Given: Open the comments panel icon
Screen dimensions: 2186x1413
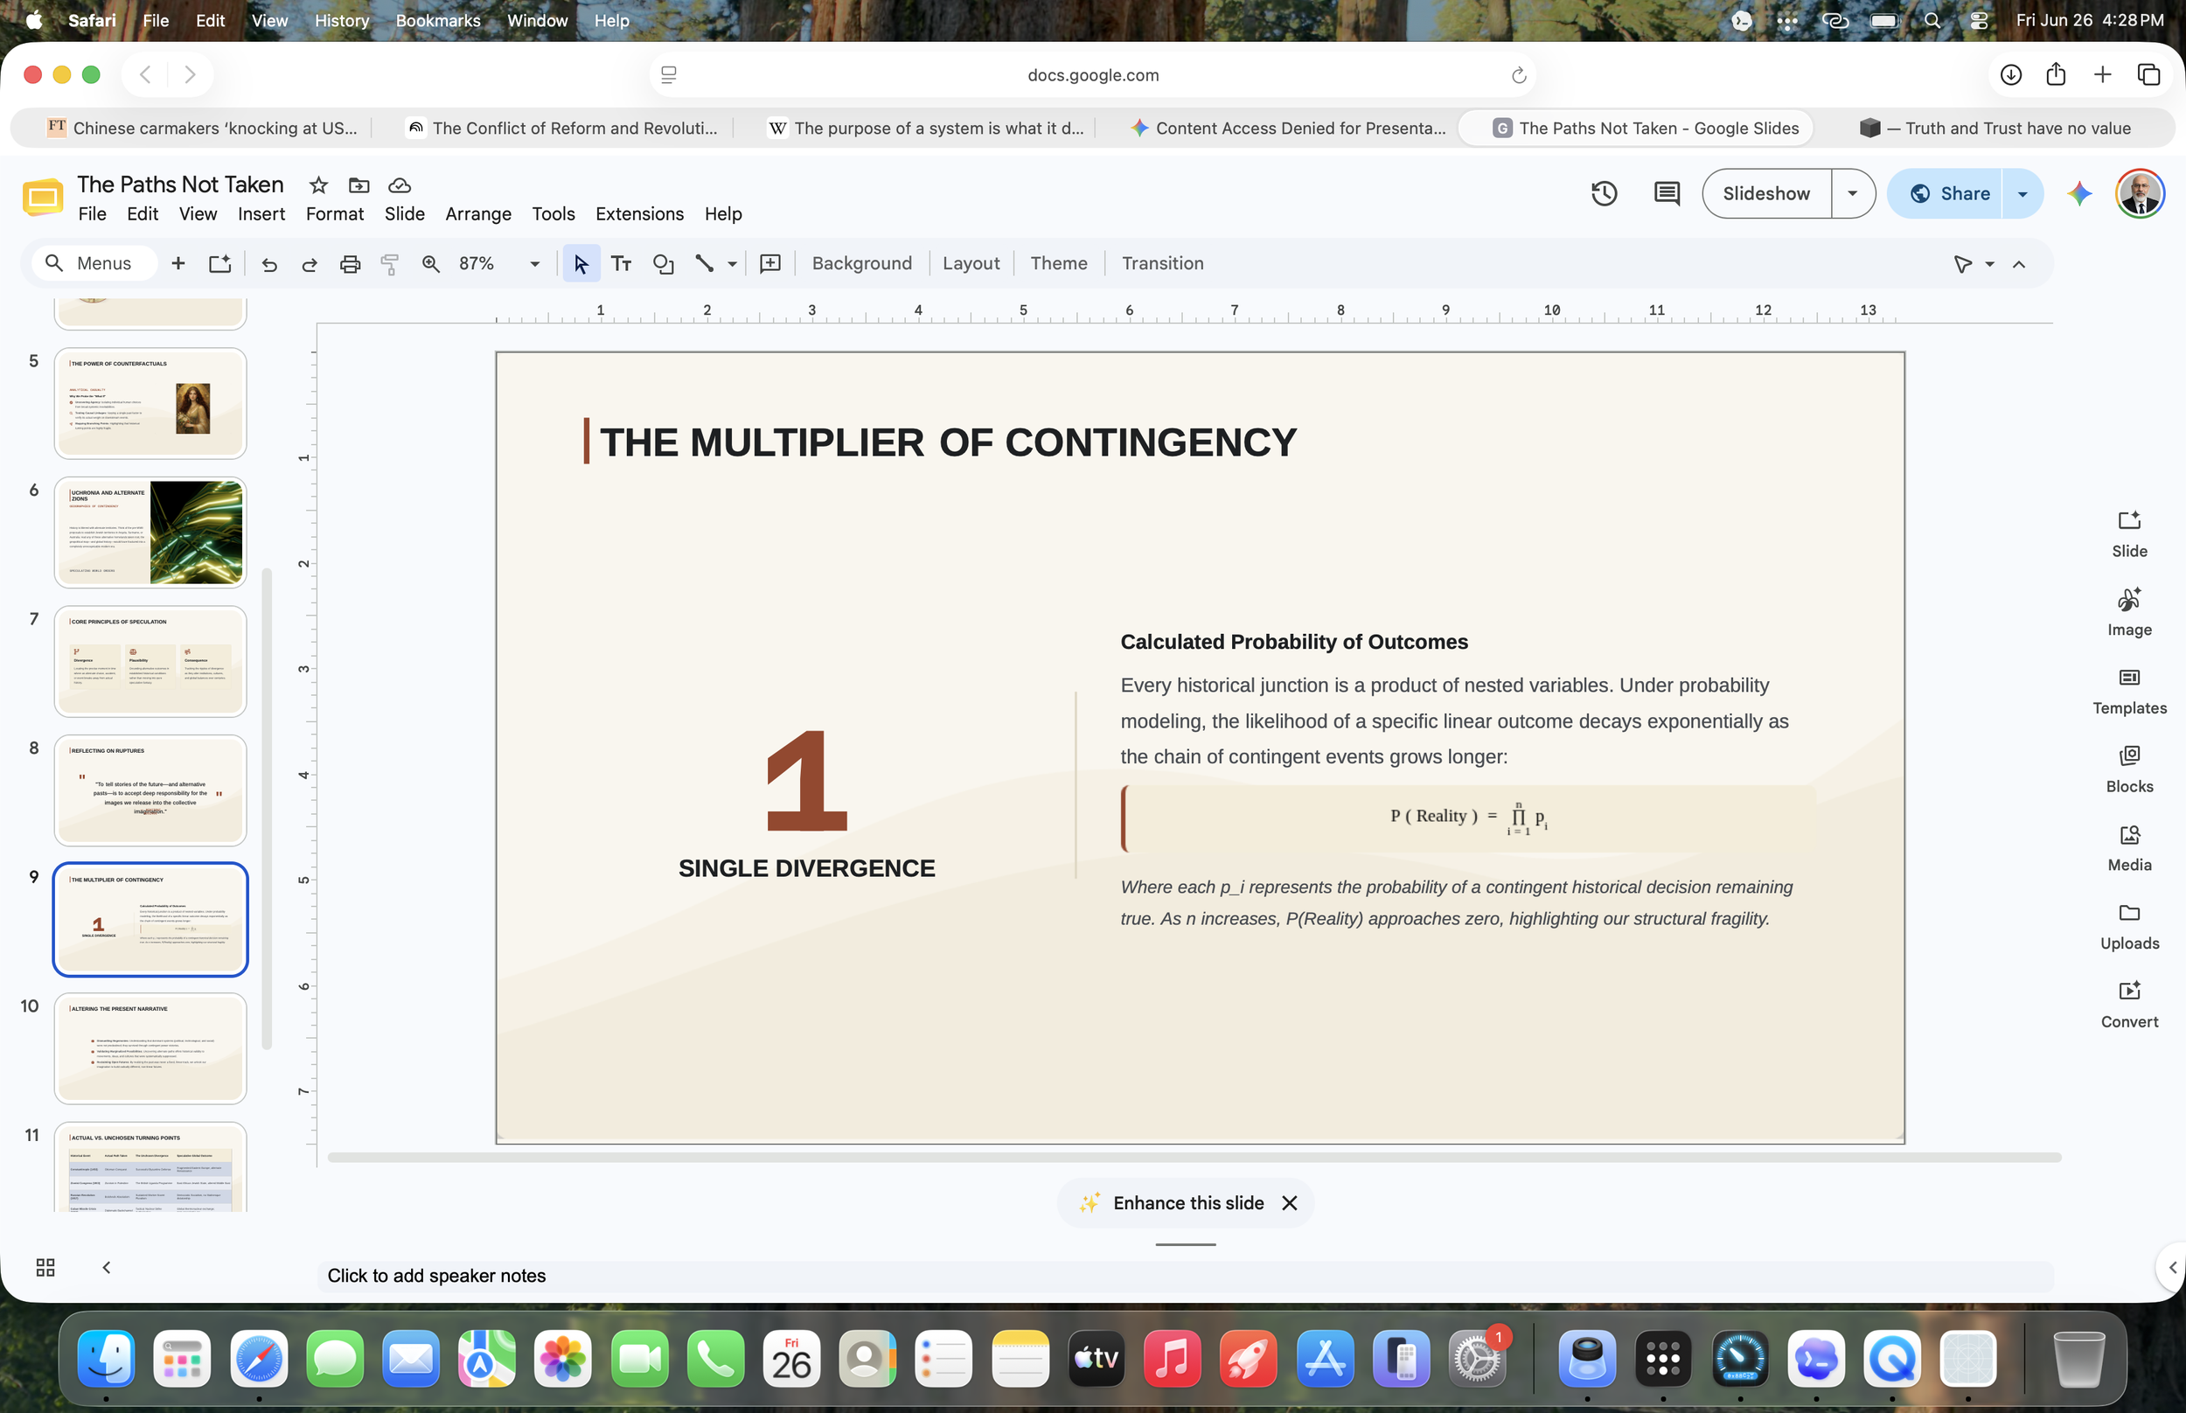Looking at the screenshot, I should (1666, 193).
